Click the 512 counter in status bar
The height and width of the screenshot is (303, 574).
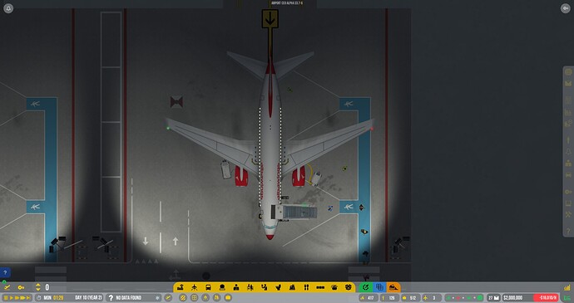click(x=410, y=298)
